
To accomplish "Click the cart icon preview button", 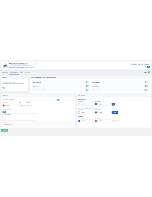I will (113, 104).
